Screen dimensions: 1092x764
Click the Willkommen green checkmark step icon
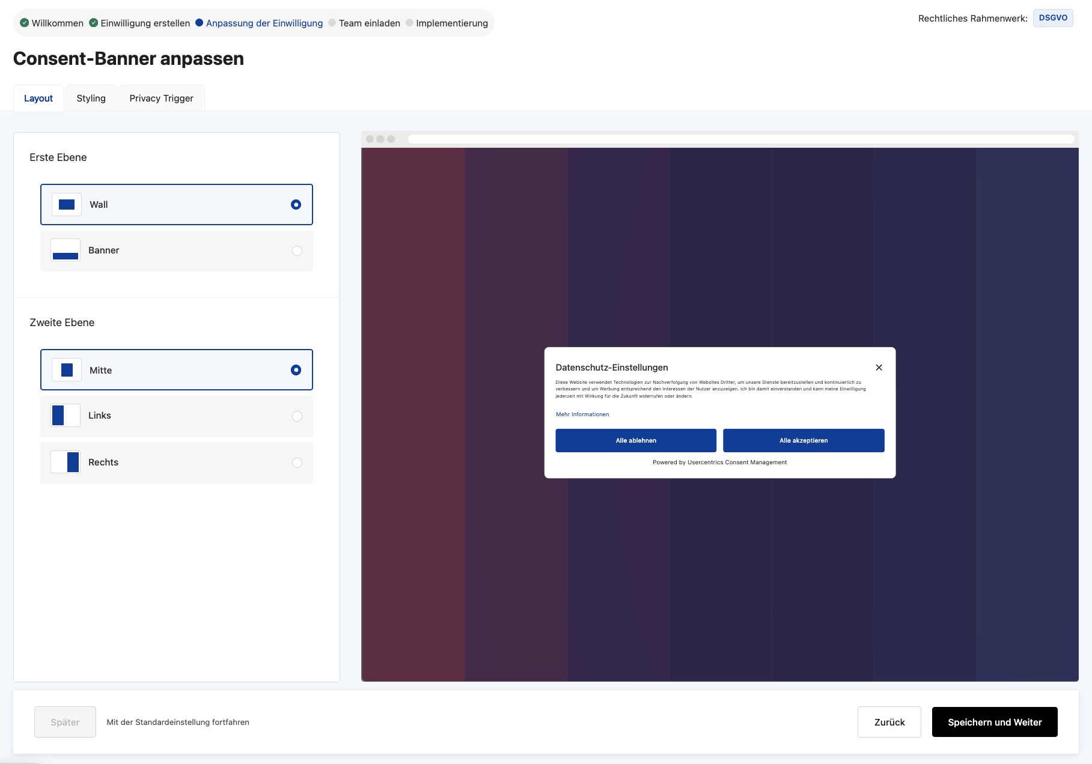[24, 23]
